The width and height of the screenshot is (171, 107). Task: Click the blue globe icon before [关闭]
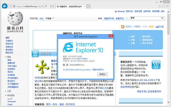click(157, 27)
